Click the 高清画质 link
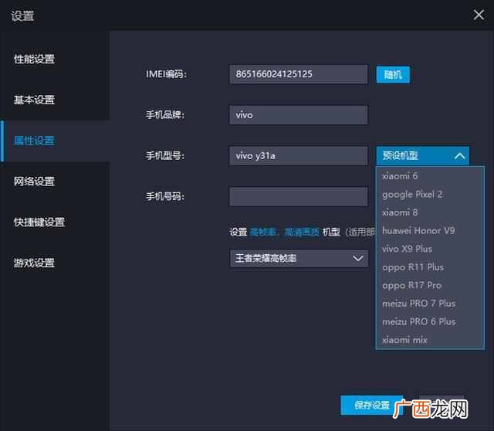The width and height of the screenshot is (494, 431). pos(302,232)
